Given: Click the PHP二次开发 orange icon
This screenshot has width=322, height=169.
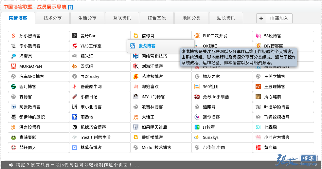Looking at the screenshot, I should pos(197,36).
